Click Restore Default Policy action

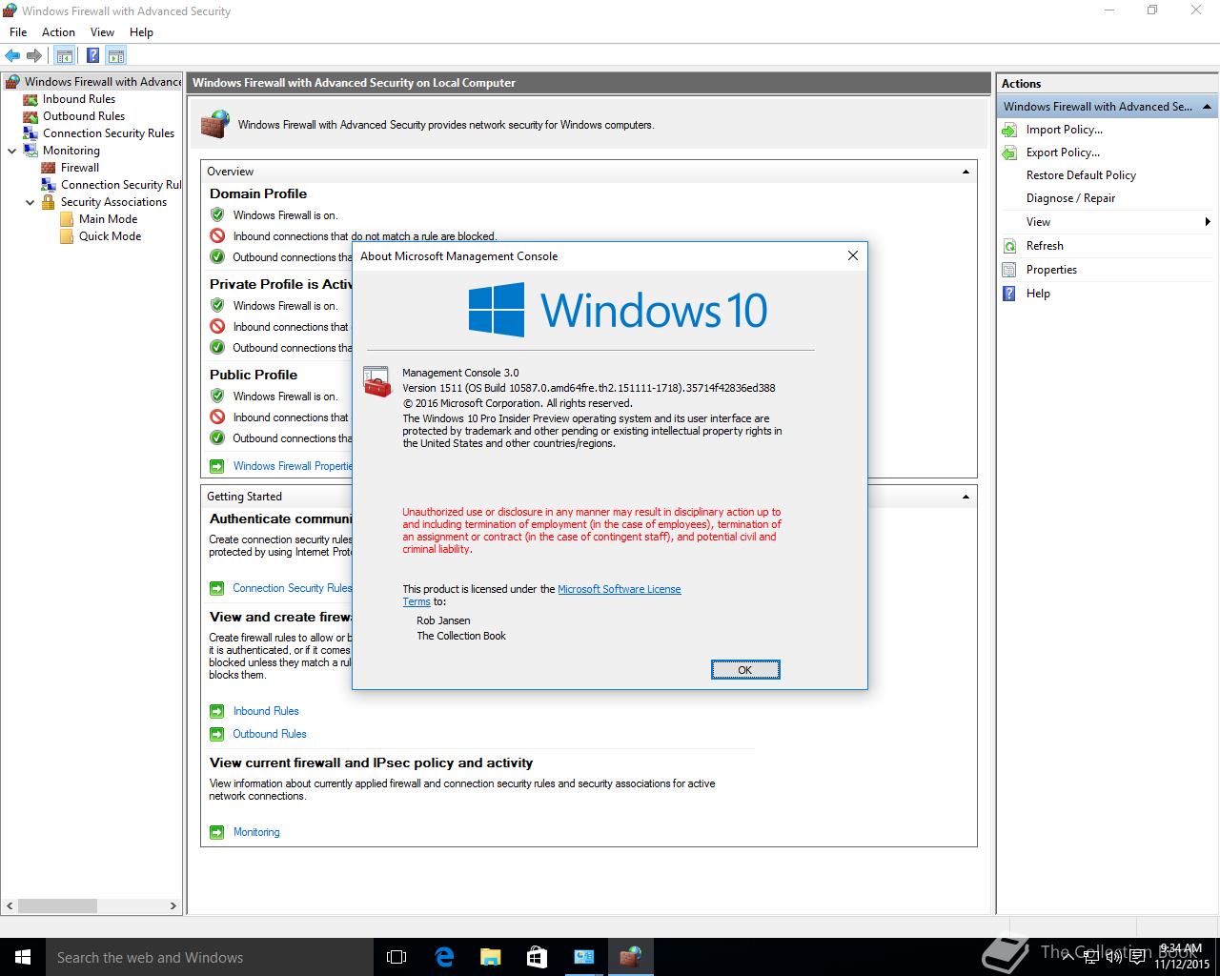pyautogui.click(x=1081, y=175)
